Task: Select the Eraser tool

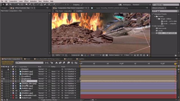Action: click(x=45, y=4)
